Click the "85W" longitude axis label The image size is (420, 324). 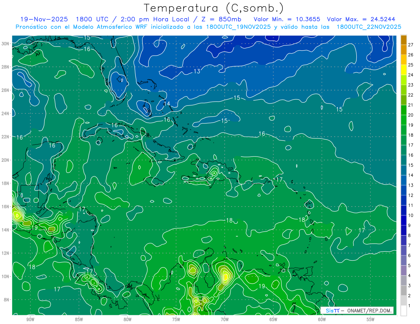click(79, 319)
